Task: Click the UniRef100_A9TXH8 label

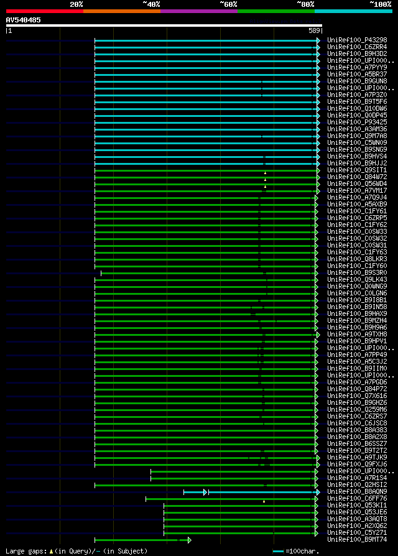Action: 357,335
